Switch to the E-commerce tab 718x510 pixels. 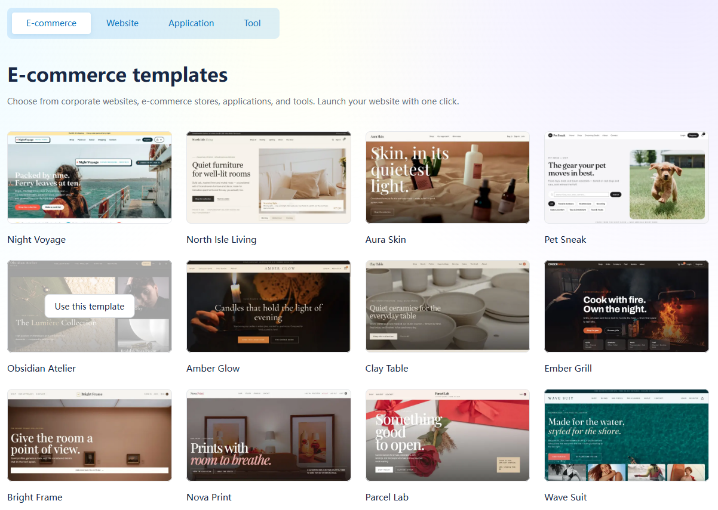51,23
